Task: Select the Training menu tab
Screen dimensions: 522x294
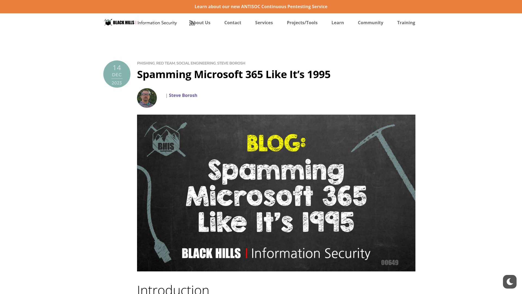Action: tap(406, 23)
